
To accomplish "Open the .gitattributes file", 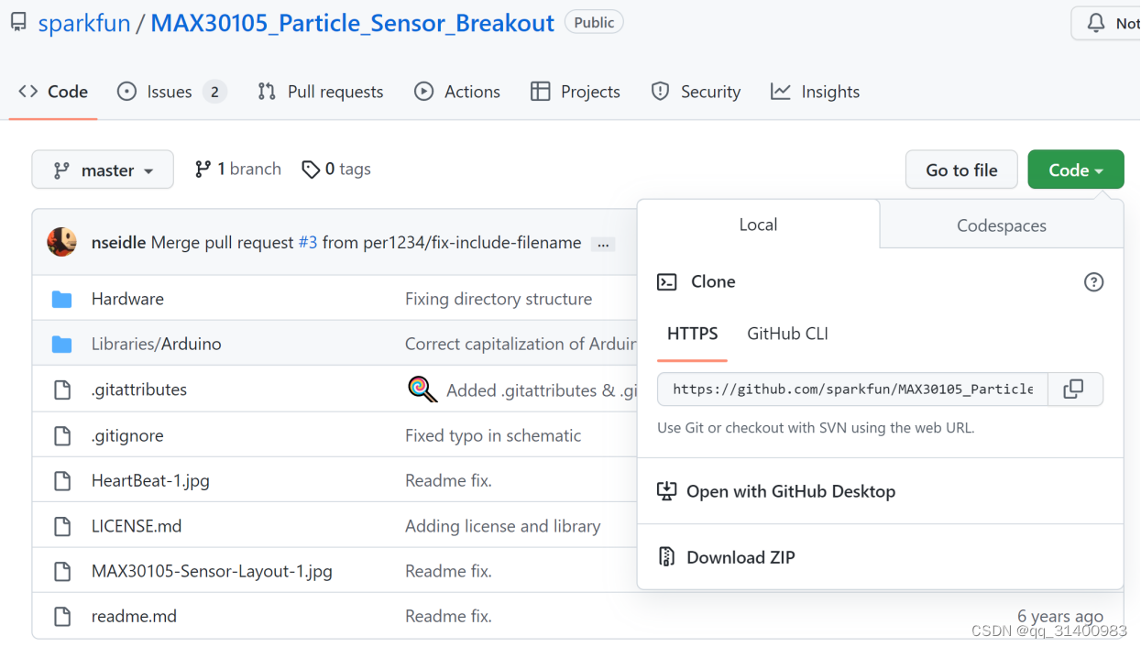I will point(139,389).
